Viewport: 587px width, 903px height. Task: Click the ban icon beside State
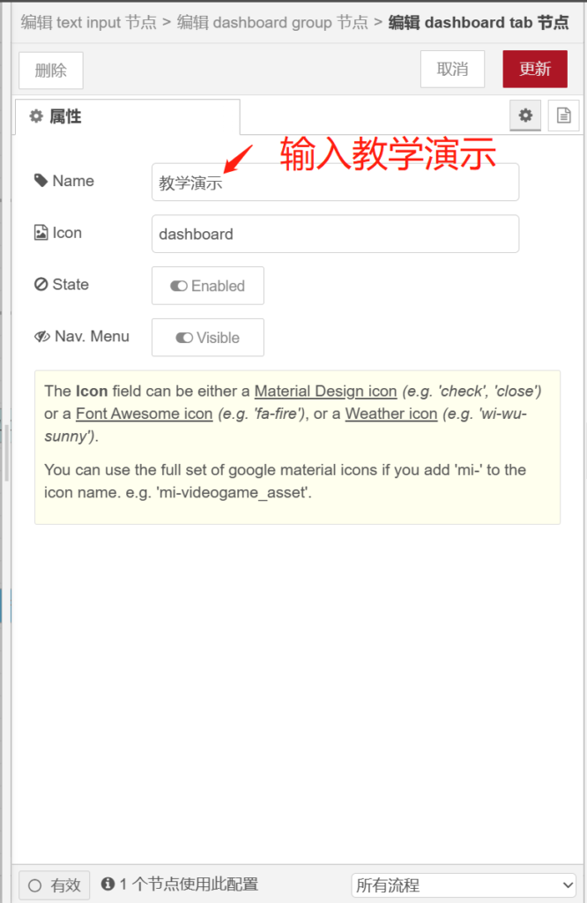pos(41,285)
